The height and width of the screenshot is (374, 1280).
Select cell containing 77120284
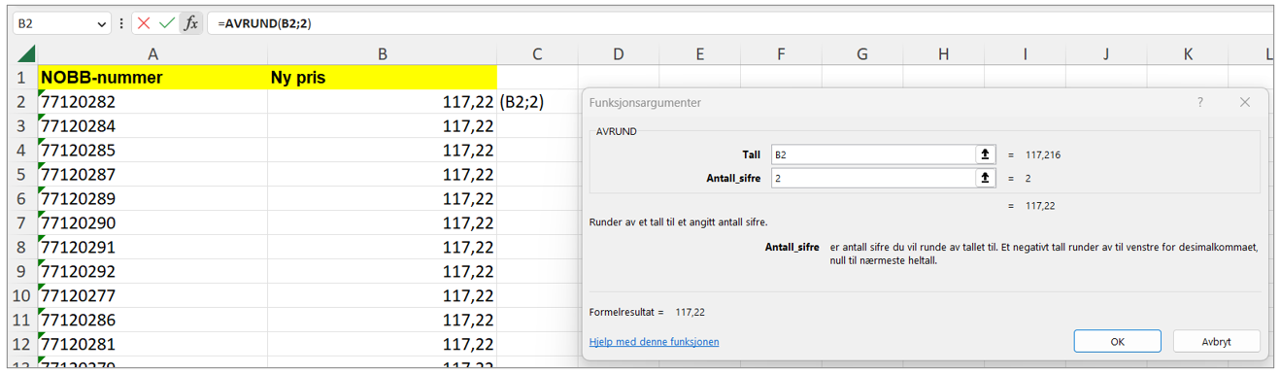click(152, 126)
